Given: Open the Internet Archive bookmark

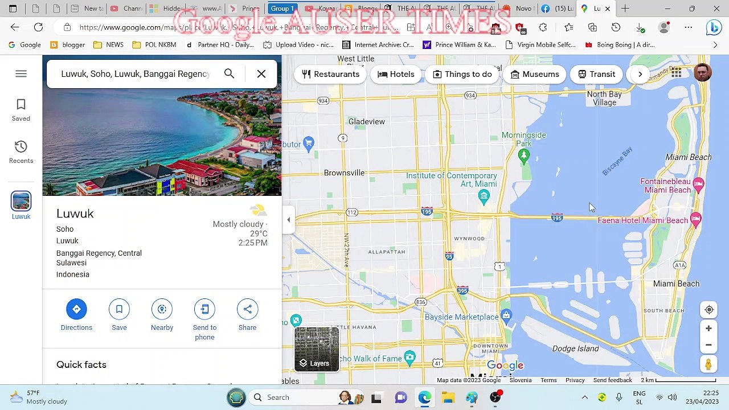Looking at the screenshot, I should click(x=378, y=45).
